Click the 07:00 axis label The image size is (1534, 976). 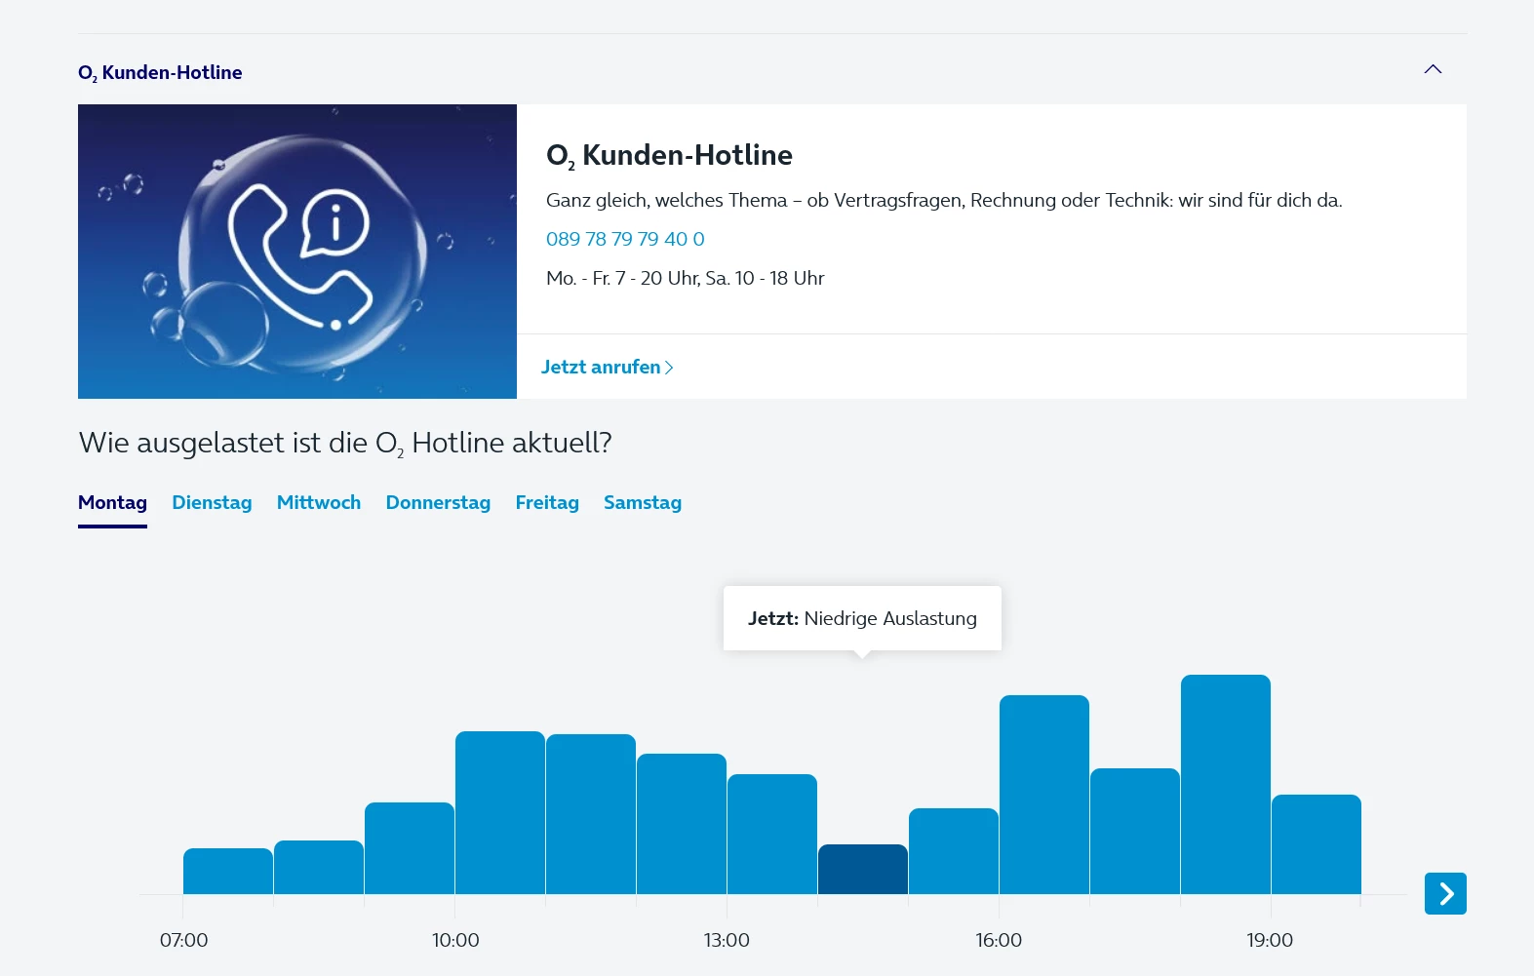184,940
